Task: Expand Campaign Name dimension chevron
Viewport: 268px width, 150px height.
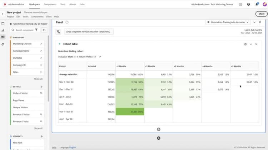Action: click(41, 51)
